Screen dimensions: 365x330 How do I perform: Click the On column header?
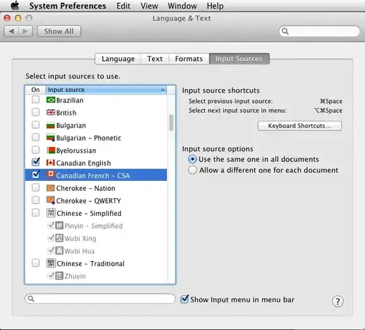pos(35,90)
